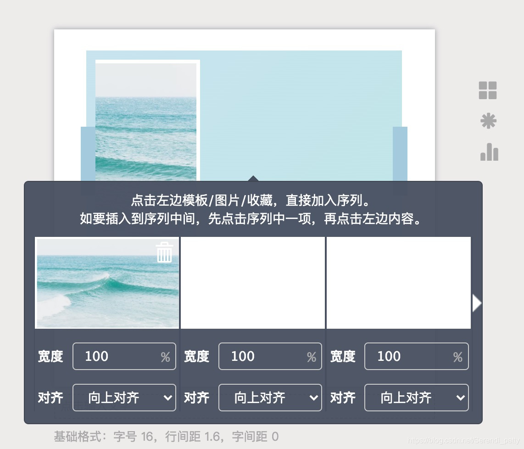Delete the first sequence image with trash icon
The image size is (524, 449).
(164, 252)
